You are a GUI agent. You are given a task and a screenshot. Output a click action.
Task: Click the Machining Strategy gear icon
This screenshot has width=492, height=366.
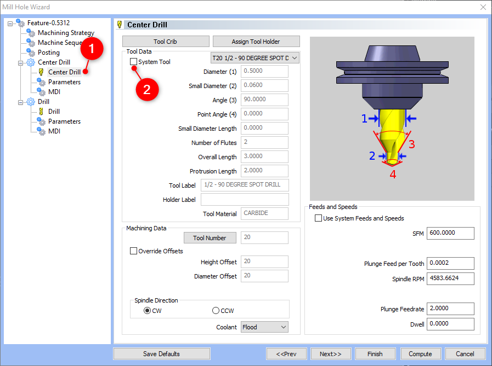(31, 33)
